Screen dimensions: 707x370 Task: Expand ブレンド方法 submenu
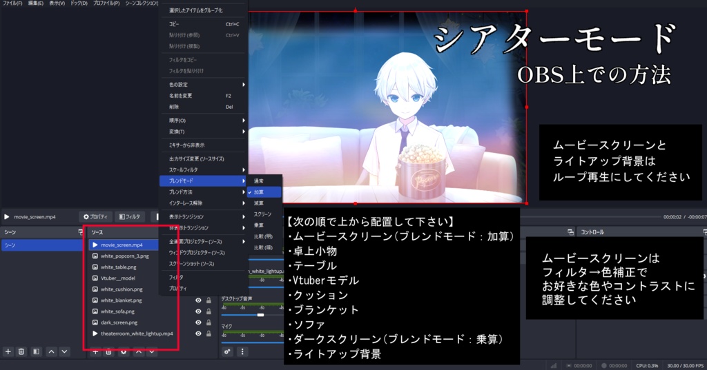click(x=204, y=192)
